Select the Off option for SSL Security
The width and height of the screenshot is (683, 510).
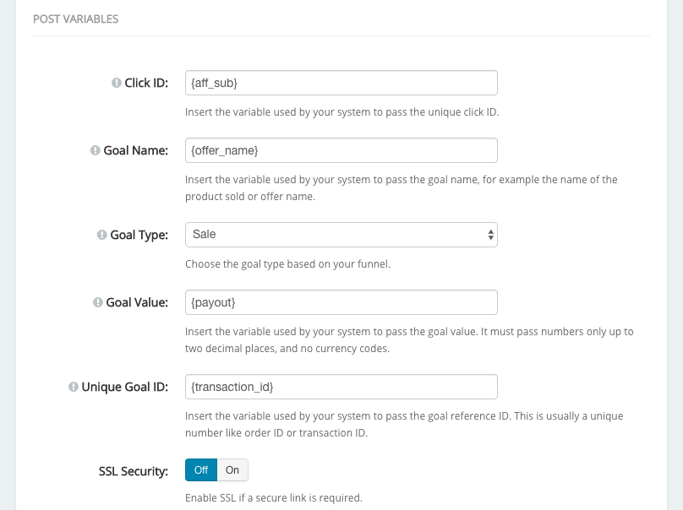coord(201,470)
